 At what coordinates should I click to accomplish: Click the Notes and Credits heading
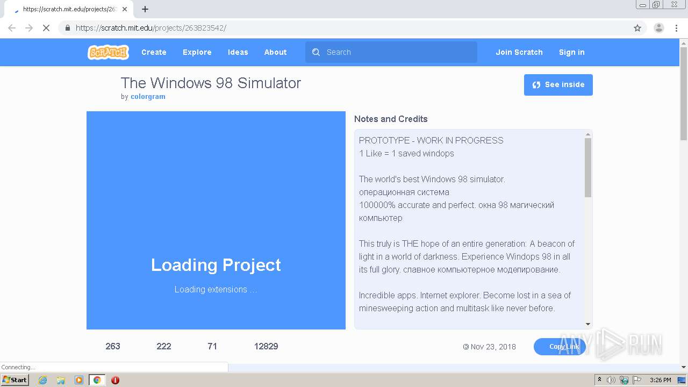(391, 119)
